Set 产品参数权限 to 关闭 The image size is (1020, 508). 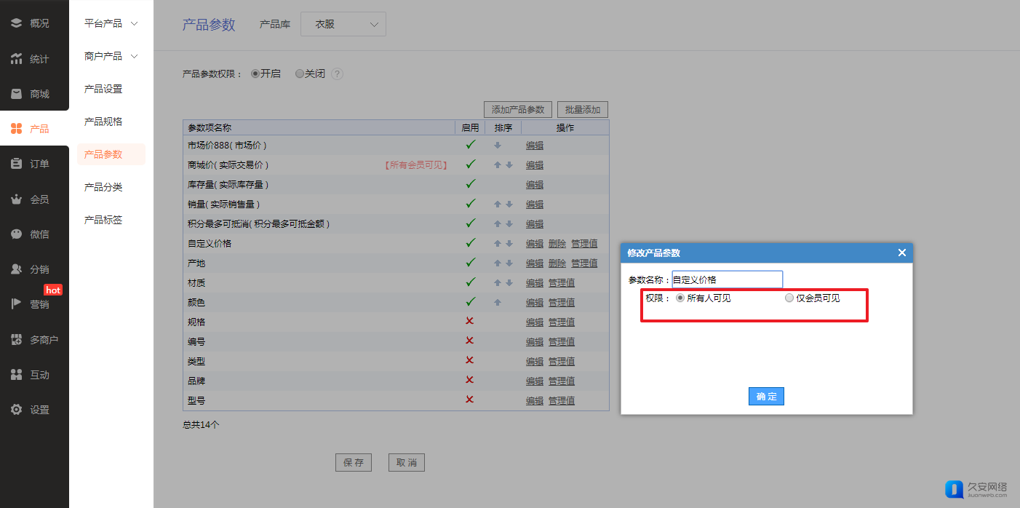(299, 74)
